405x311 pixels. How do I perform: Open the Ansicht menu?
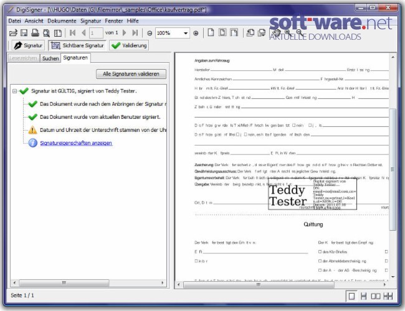click(x=34, y=21)
